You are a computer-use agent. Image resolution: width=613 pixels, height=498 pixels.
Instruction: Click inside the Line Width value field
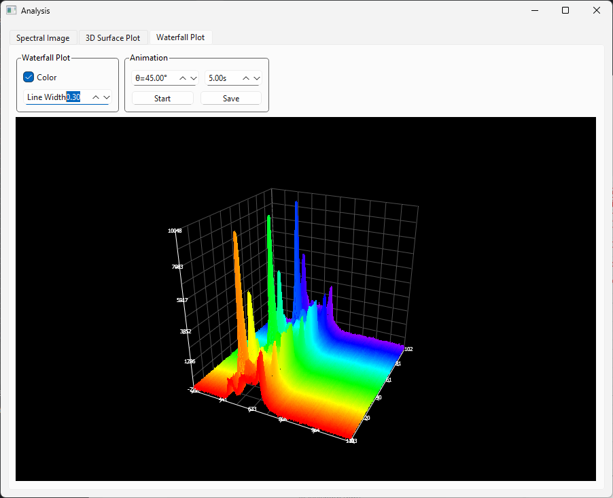(x=73, y=97)
